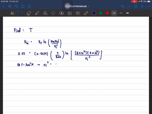Select the Laser pointer tool

(86, 13)
